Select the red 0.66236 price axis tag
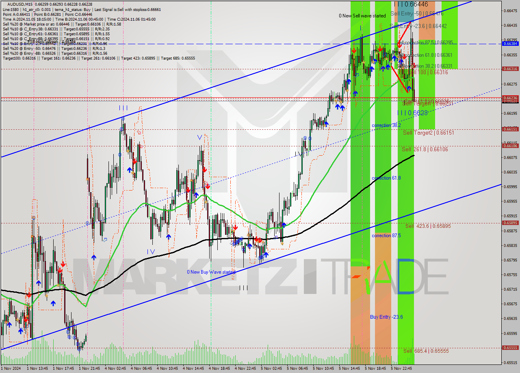Viewport: 520px width, 373px height. 510,98
